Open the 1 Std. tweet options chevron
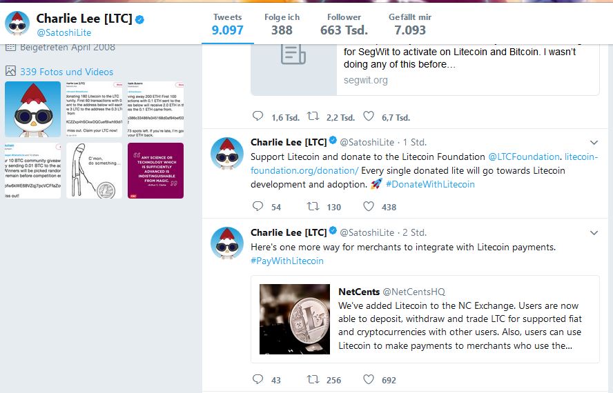This screenshot has height=393, width=613. [x=594, y=143]
